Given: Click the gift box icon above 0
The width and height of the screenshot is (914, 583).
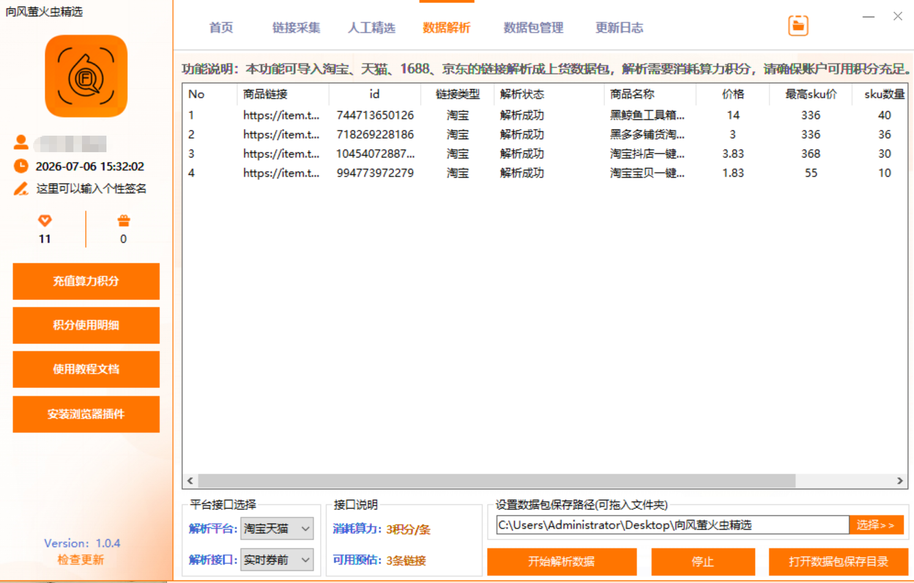Looking at the screenshot, I should 124,221.
